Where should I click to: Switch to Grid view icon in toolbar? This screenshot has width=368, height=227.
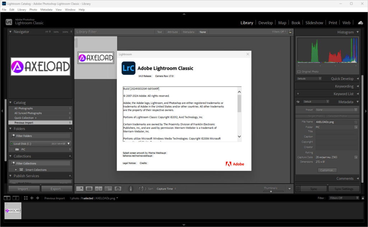[80, 189]
